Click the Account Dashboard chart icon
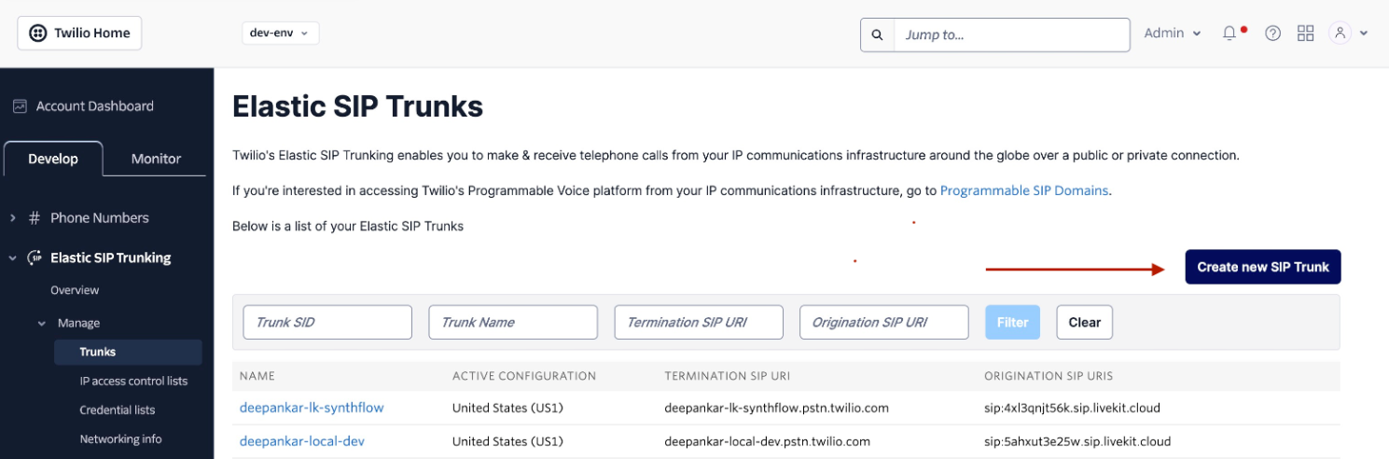Screen dimensions: 1389x459 point(20,106)
